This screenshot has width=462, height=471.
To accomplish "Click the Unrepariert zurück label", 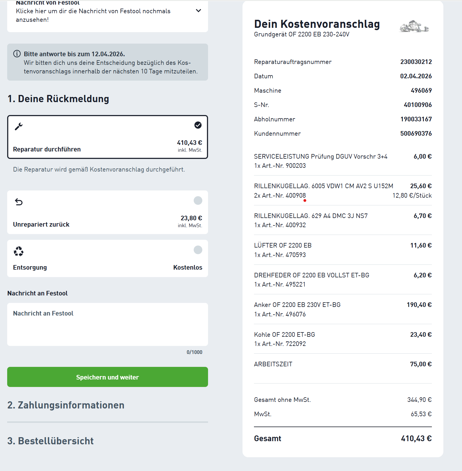I will pos(41,224).
